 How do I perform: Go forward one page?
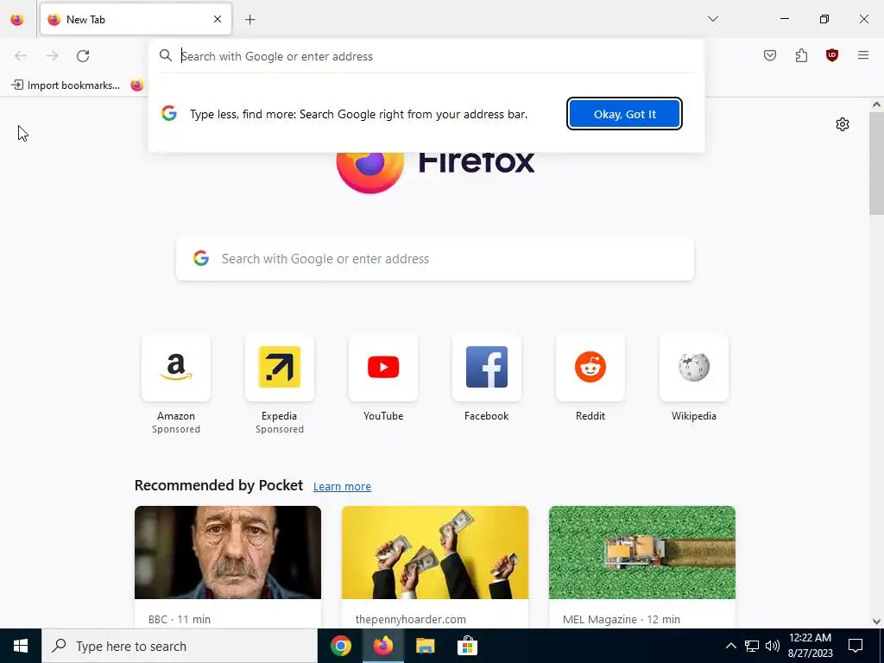click(52, 56)
